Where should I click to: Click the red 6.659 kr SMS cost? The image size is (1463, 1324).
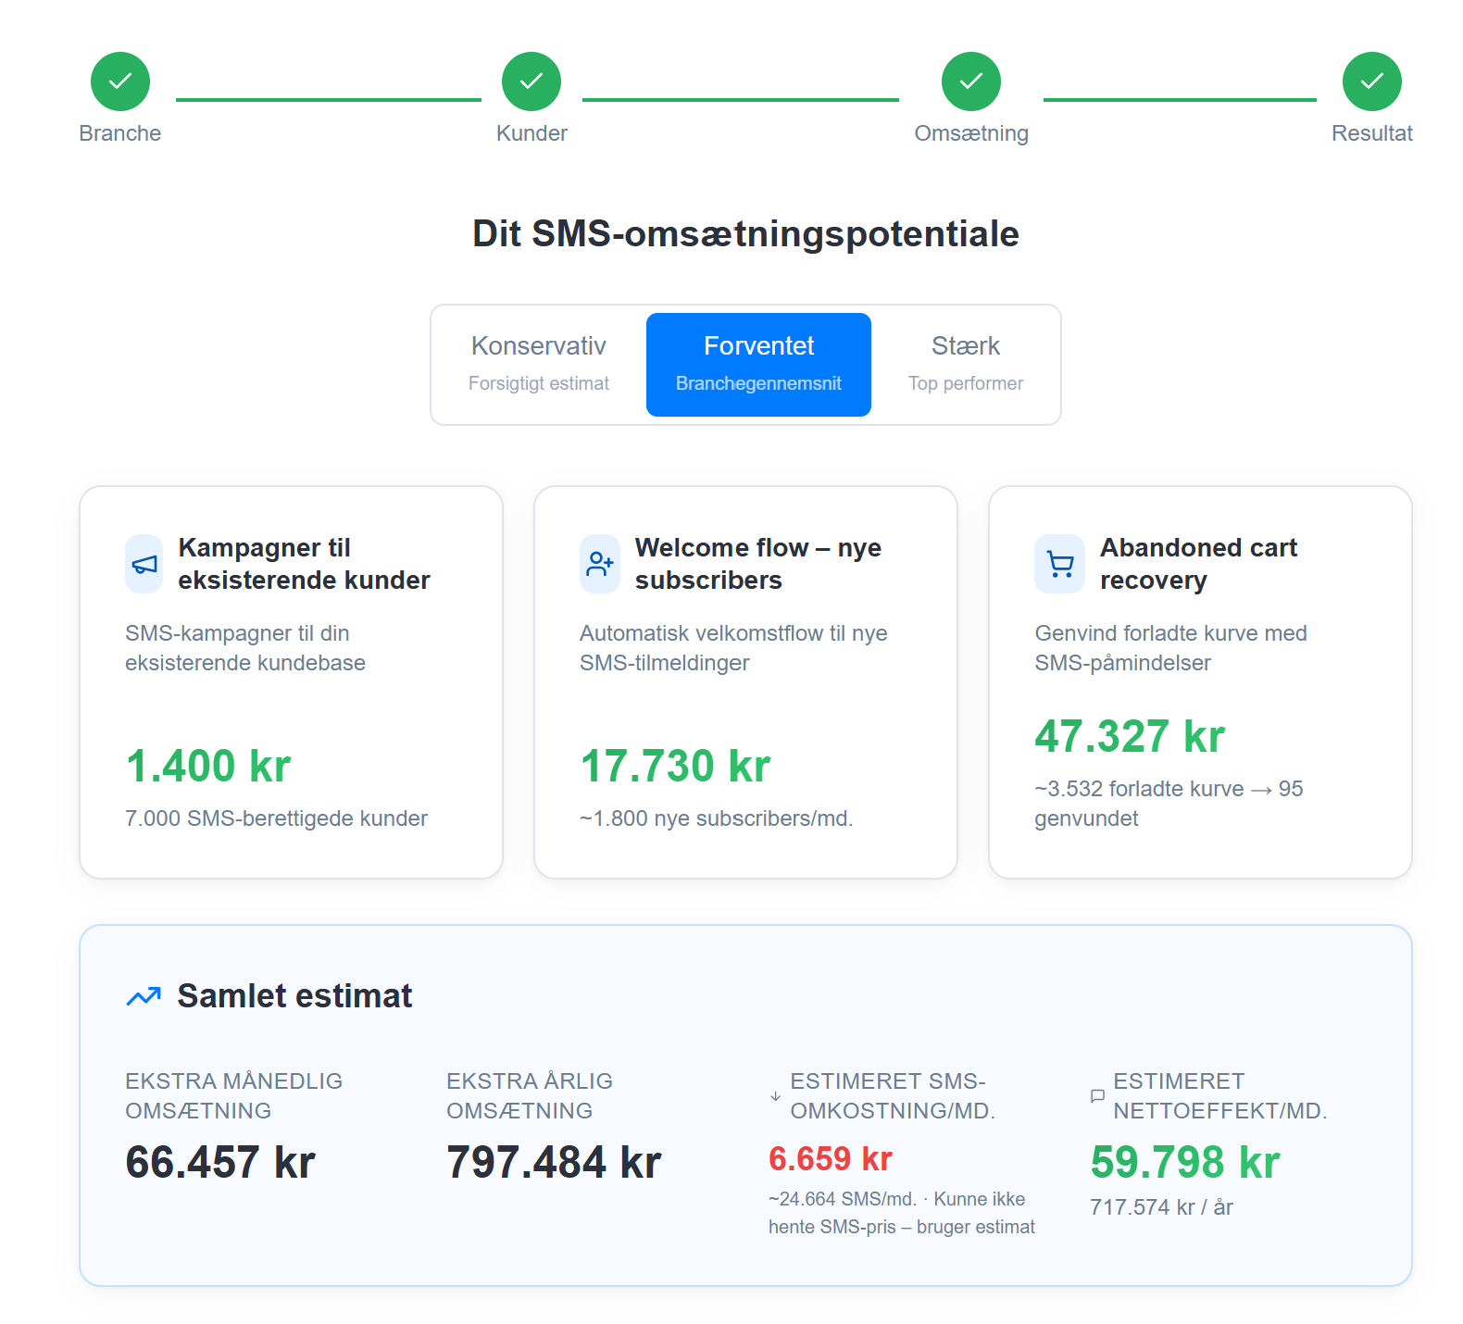pyautogui.click(x=831, y=1159)
